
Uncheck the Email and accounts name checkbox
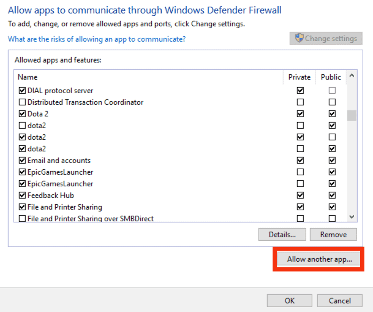point(22,161)
